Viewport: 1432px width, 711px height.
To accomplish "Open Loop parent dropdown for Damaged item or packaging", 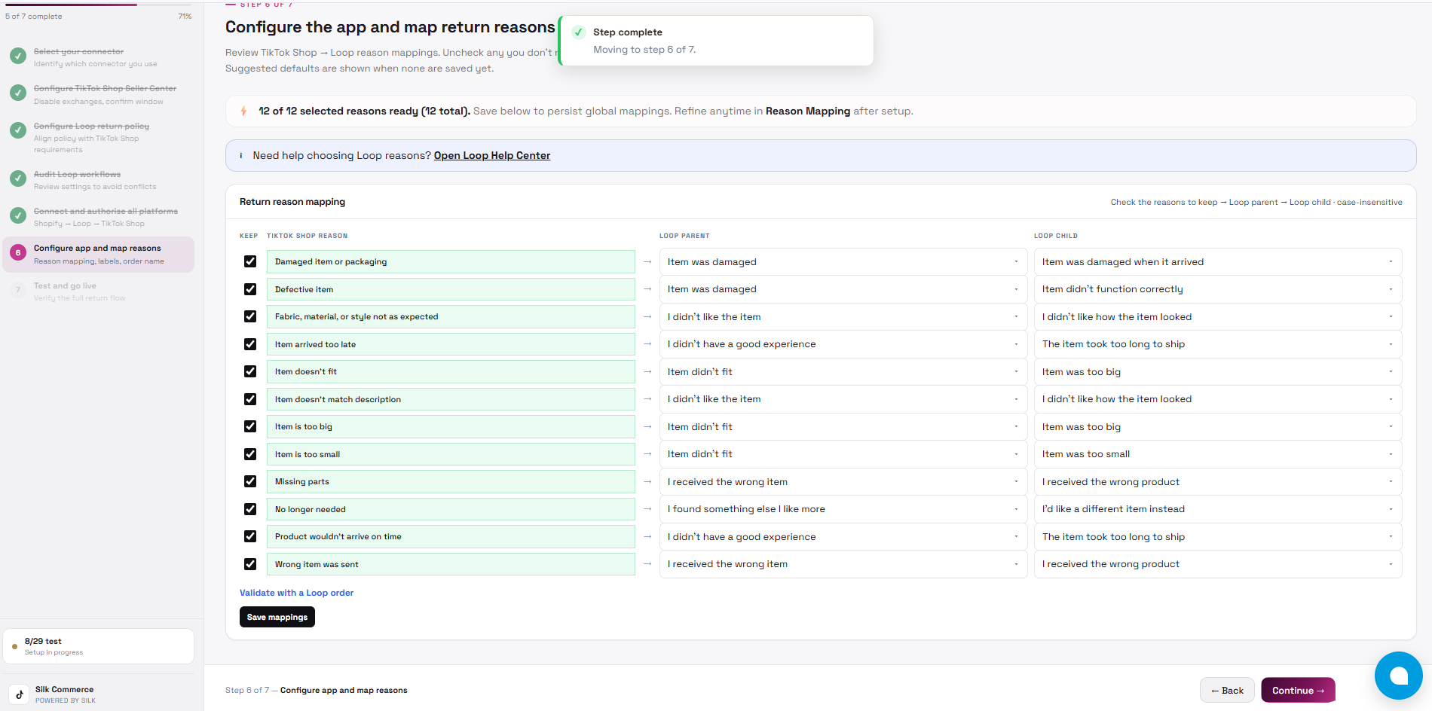I will pyautogui.click(x=843, y=262).
